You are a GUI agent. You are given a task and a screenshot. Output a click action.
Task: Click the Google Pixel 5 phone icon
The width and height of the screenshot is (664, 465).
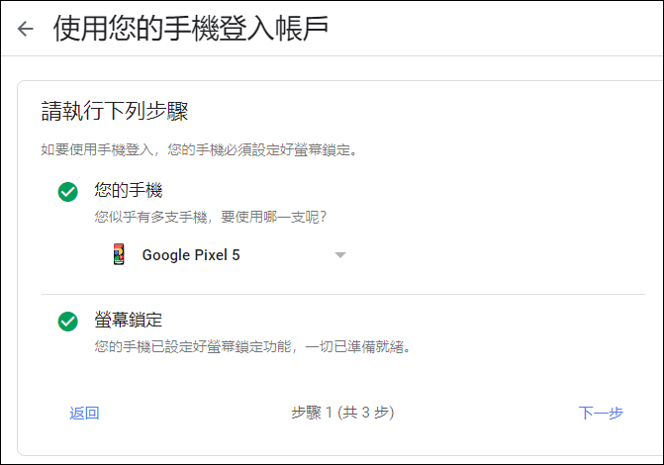pos(119,254)
